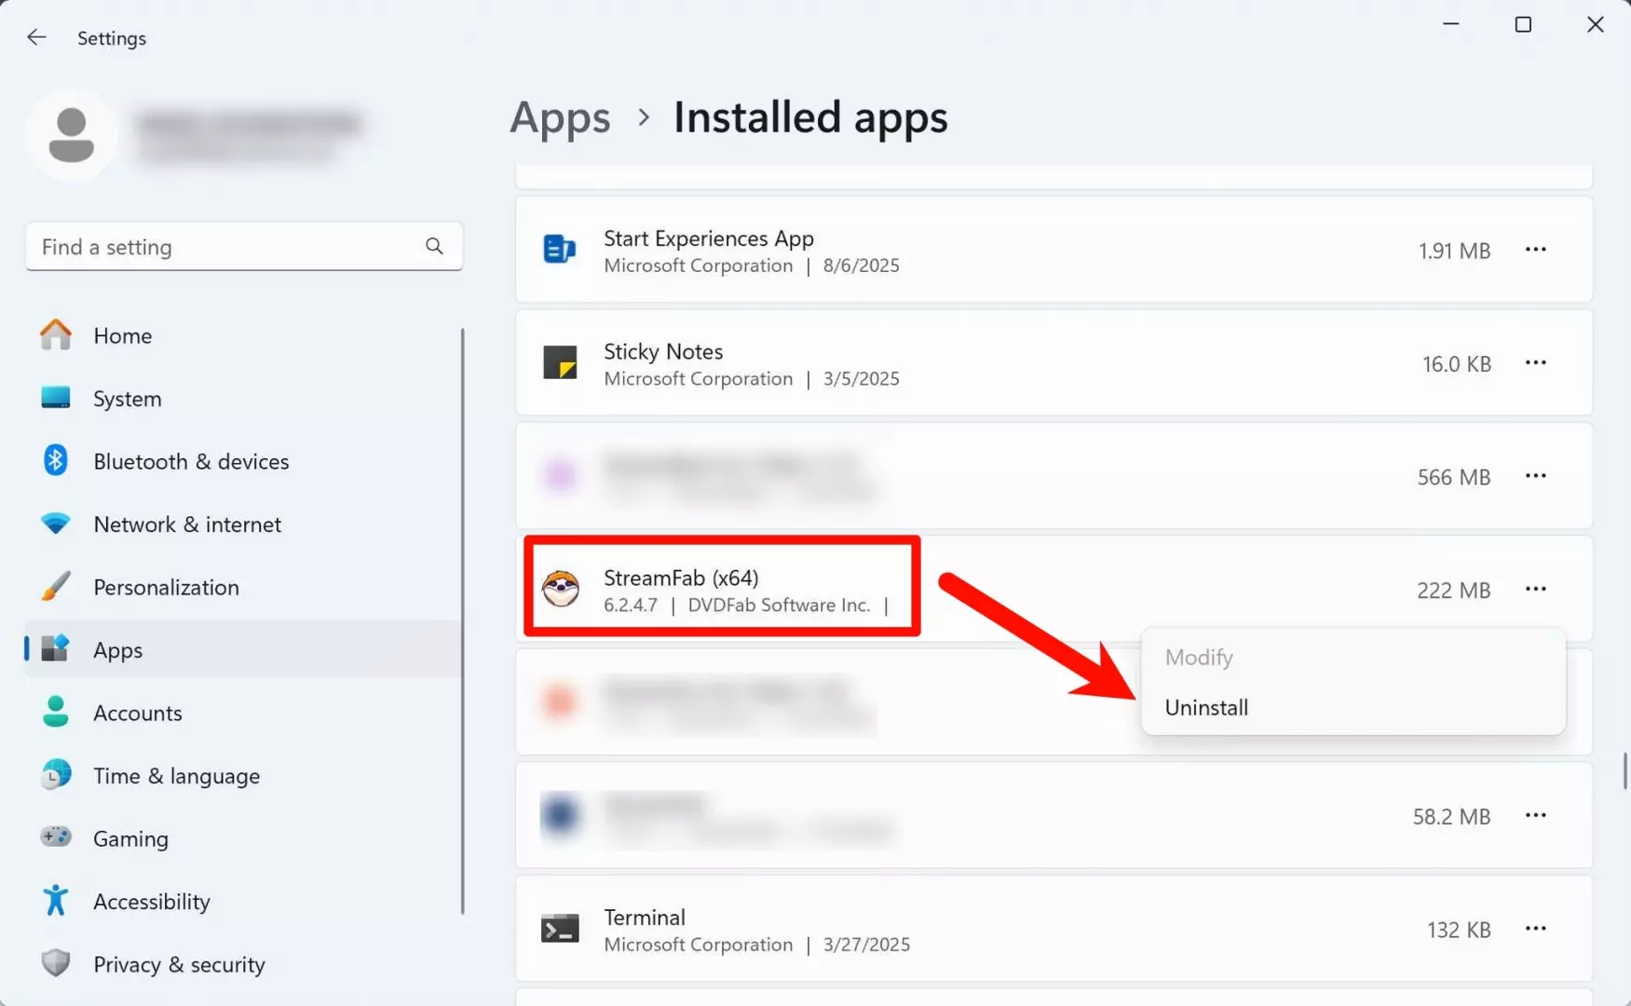Viewport: 1631px width, 1006px height.
Task: Click the Start Experiences App icon
Action: pyautogui.click(x=560, y=249)
